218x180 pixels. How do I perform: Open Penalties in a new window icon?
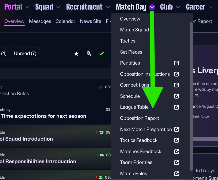point(176,63)
